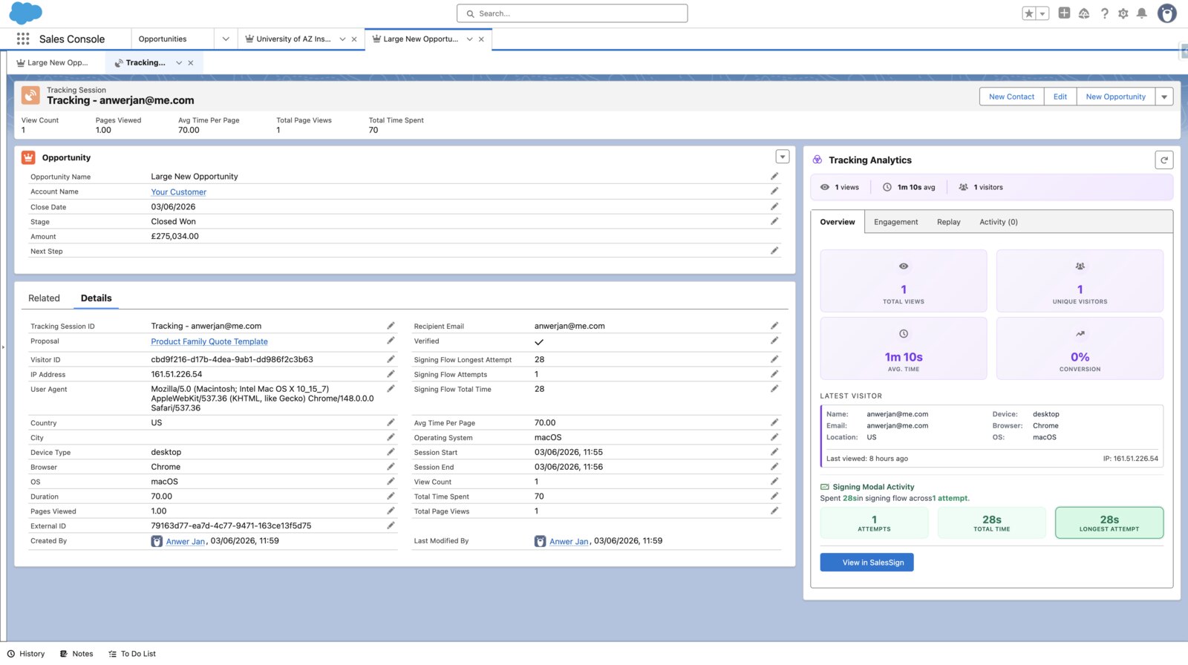Click the Salesforce cloud logo
1188x665 pixels.
25,13
